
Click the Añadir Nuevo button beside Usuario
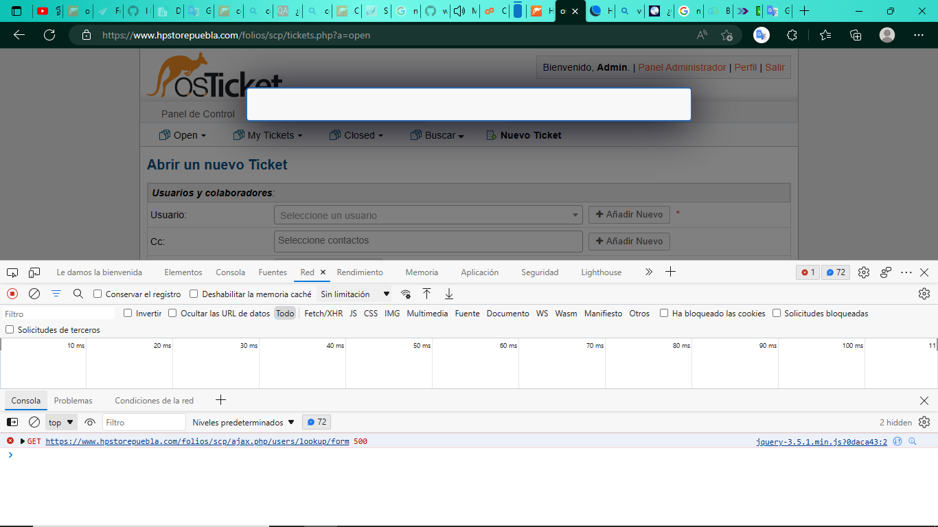tap(629, 214)
